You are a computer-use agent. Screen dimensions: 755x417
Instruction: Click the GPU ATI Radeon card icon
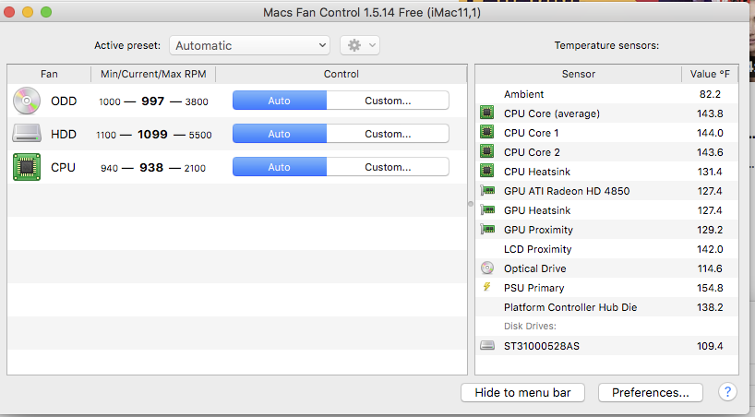coord(487,191)
